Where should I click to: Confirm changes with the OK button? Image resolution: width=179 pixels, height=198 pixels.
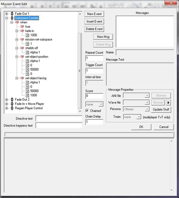click(141, 127)
